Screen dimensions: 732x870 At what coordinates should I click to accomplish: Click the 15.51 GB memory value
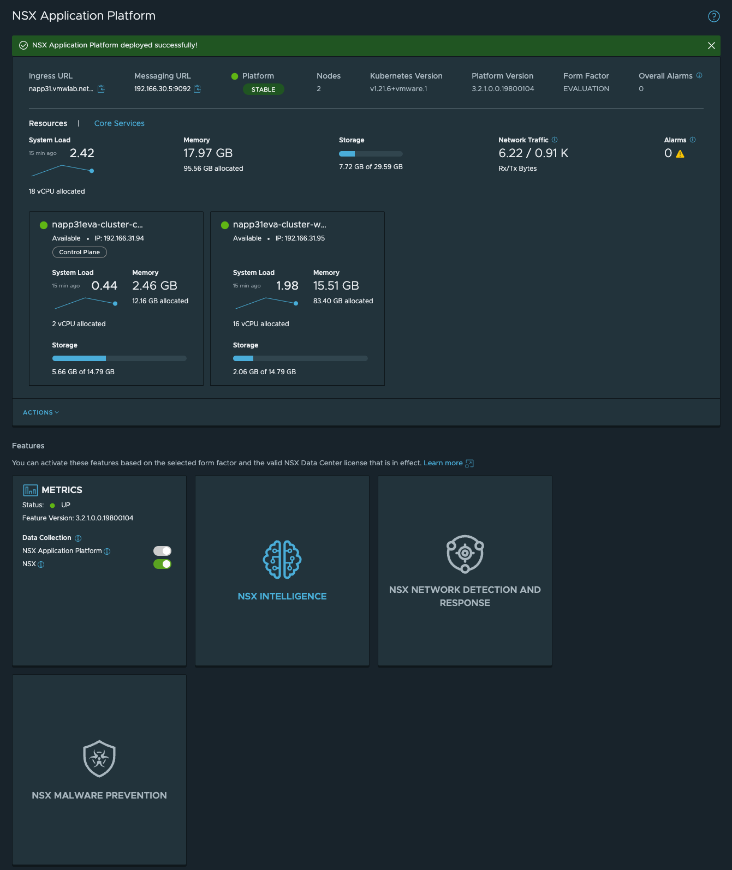[336, 286]
